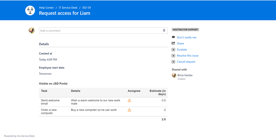
Task: Click the Resolve this issue icon
Action: point(174,56)
